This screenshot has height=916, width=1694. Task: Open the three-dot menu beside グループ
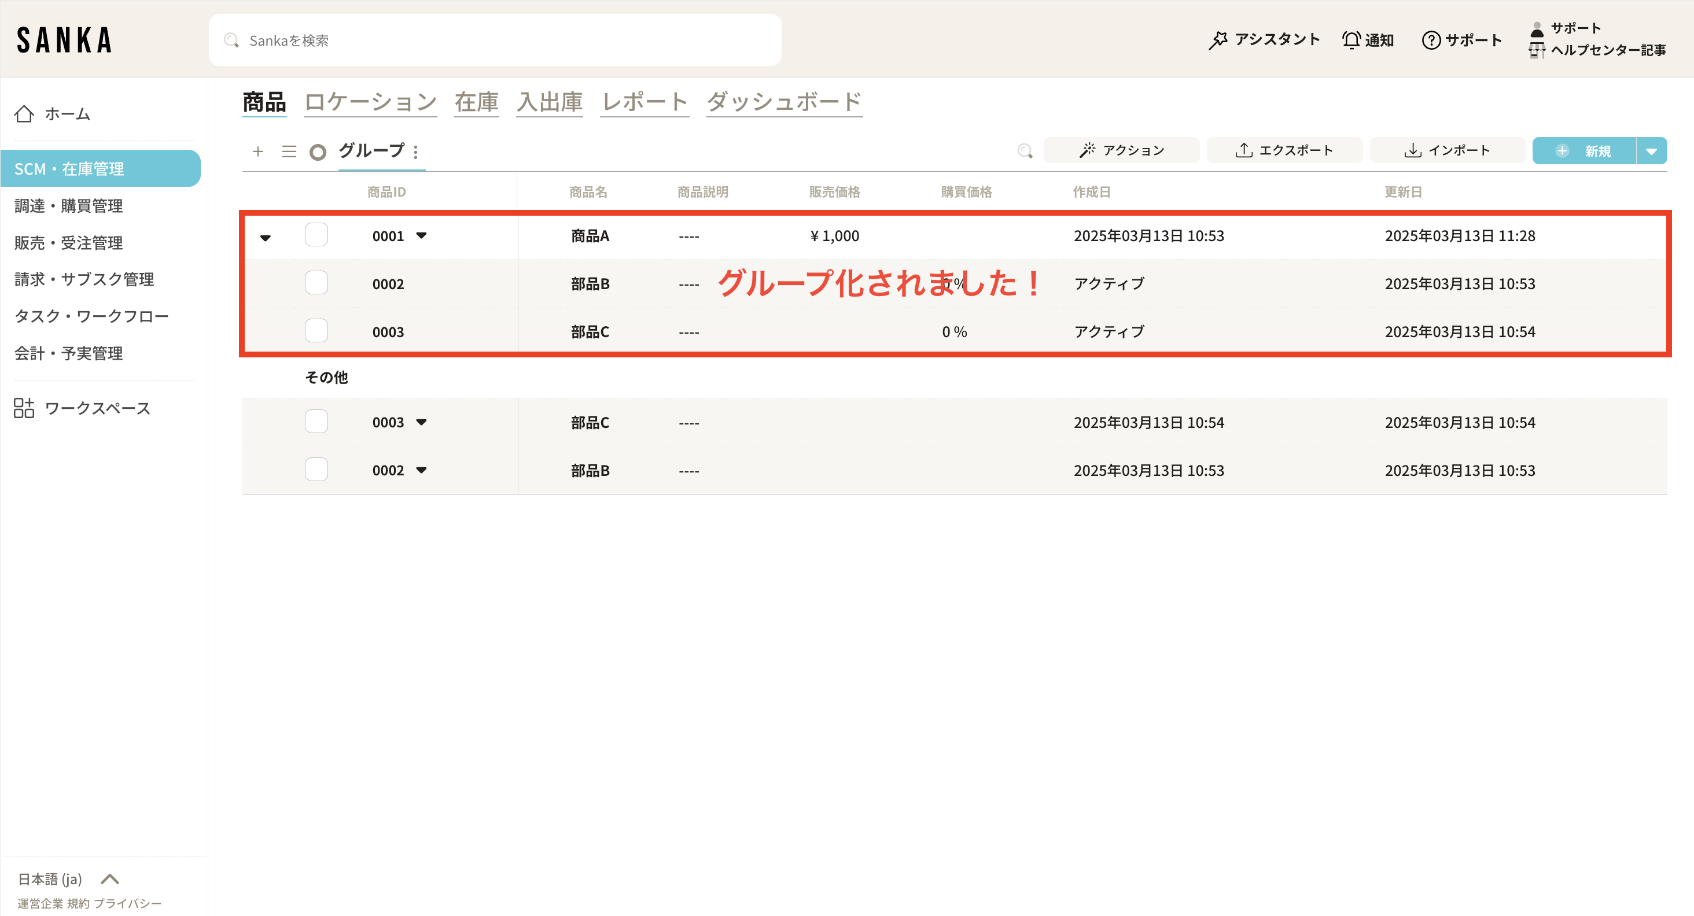pos(415,153)
